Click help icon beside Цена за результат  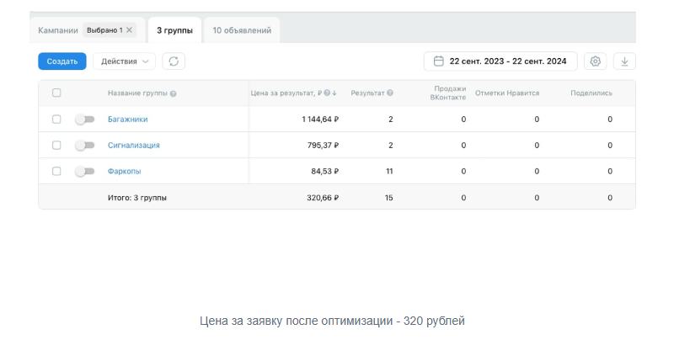[x=327, y=93]
